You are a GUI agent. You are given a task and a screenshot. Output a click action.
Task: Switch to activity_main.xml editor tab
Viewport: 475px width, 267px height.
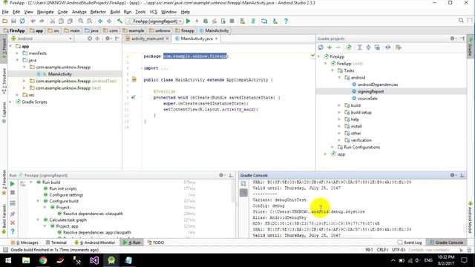pyautogui.click(x=147, y=39)
